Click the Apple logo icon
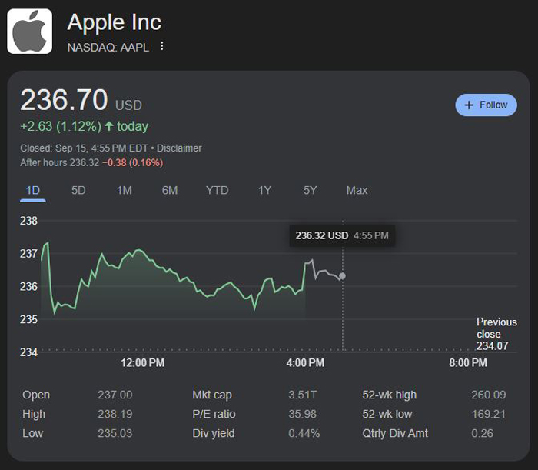 coord(29,32)
